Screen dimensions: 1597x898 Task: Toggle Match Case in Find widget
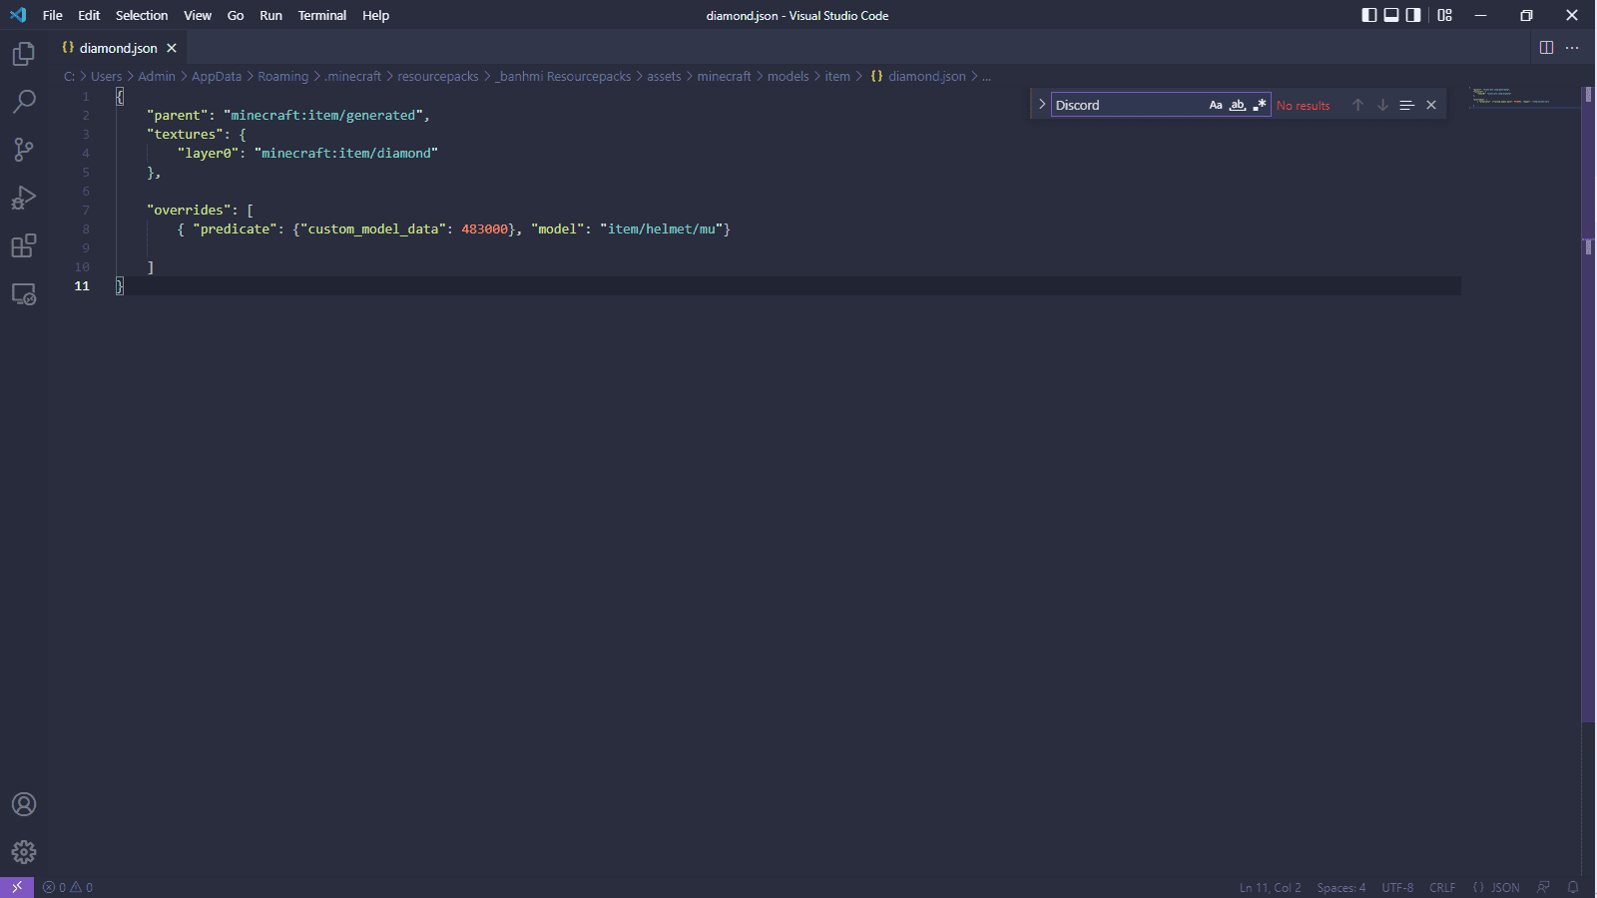click(1216, 105)
